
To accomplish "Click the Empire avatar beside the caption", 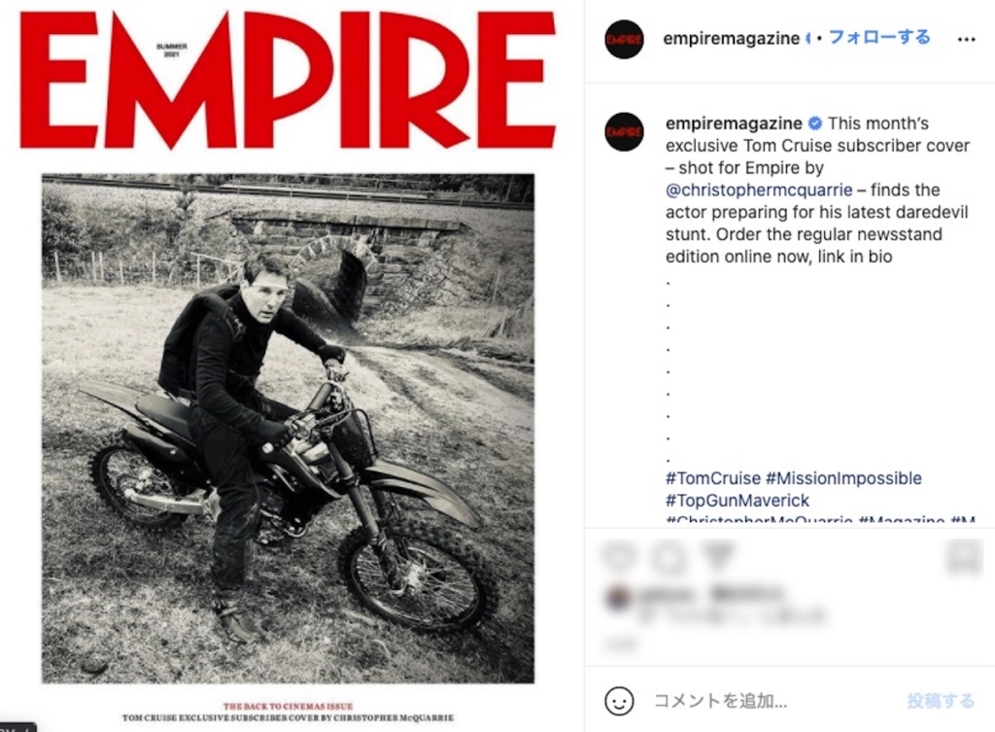I will [624, 131].
